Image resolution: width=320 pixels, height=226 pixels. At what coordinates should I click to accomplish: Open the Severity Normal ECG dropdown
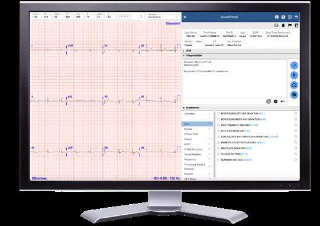pos(163,17)
